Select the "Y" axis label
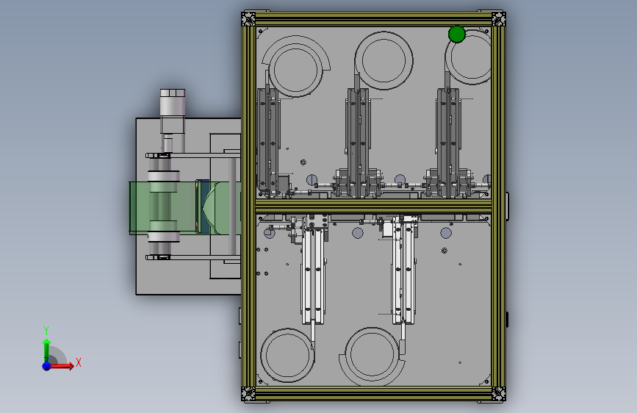Screen dimensions: 637x413 46,331
